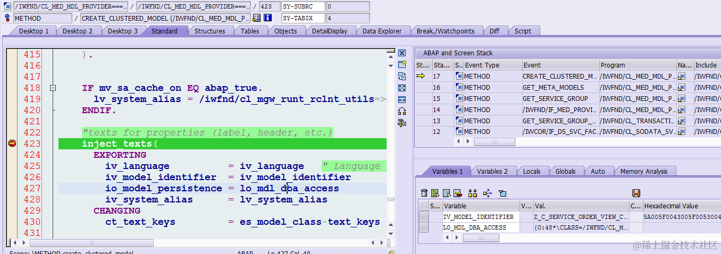Select the row selector for IV_MODEL_IDENTIFIER
721x254 pixels.
pyautogui.click(x=424, y=217)
